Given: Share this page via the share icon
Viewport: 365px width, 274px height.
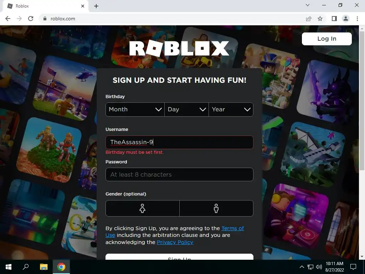Looking at the screenshot, I should click(309, 19).
